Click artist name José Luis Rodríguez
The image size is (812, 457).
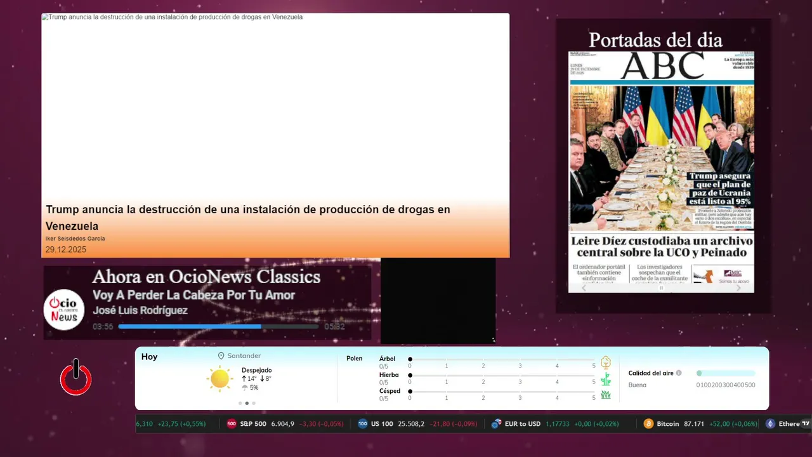[140, 310]
